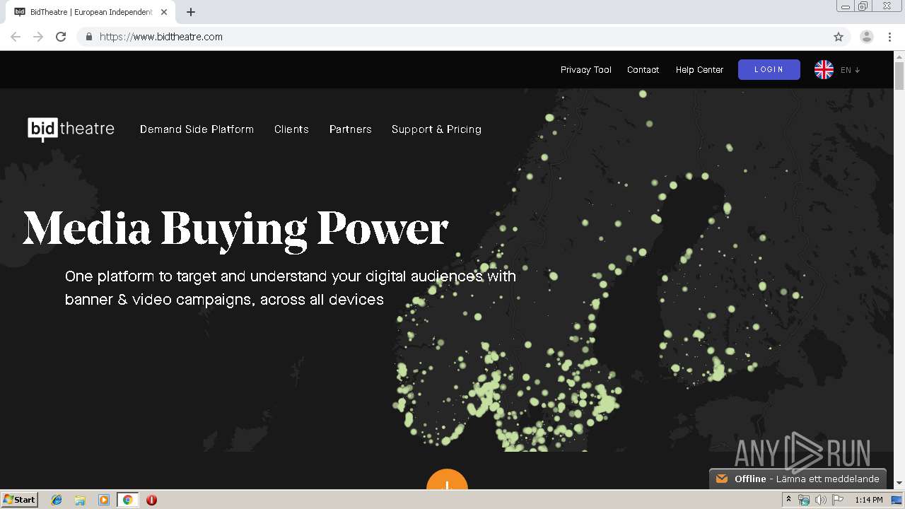Image resolution: width=905 pixels, height=509 pixels.
Task: Bookmark this page with the star icon
Action: (x=839, y=37)
